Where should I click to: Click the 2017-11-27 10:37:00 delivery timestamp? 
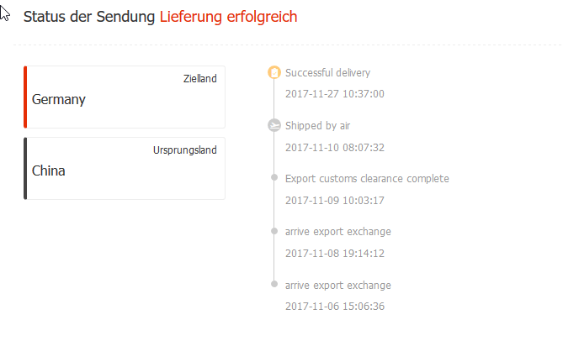(x=335, y=94)
